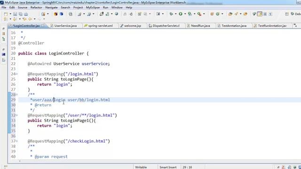The image size is (301, 169).
Task: Click the blue image icon in left sidebar
Action: (x=3, y=54)
